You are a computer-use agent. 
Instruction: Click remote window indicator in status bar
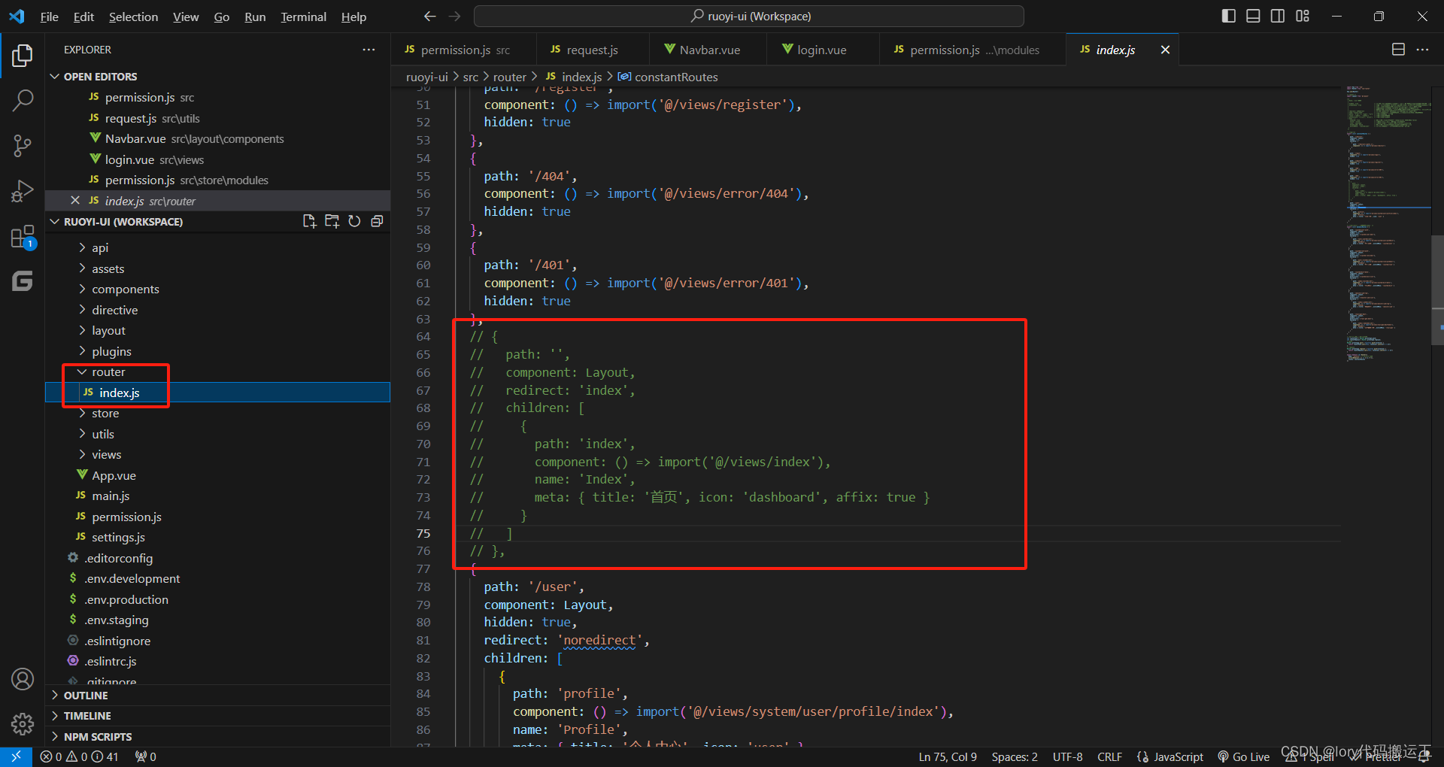point(16,756)
